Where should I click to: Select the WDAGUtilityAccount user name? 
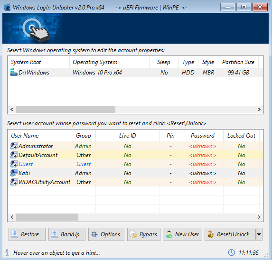(x=44, y=182)
